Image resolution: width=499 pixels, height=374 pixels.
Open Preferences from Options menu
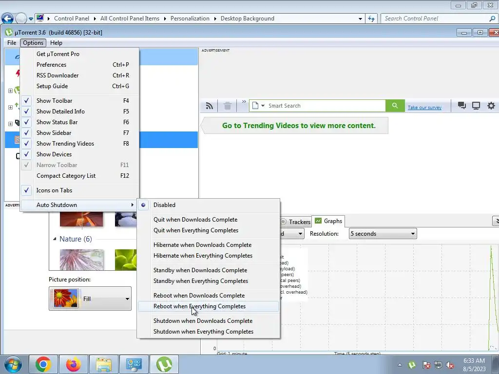point(80,65)
